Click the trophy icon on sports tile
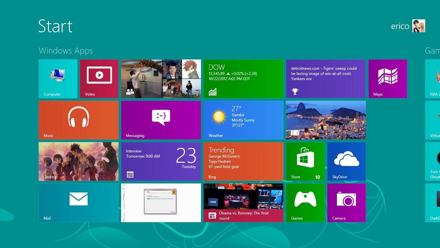 coord(295,91)
